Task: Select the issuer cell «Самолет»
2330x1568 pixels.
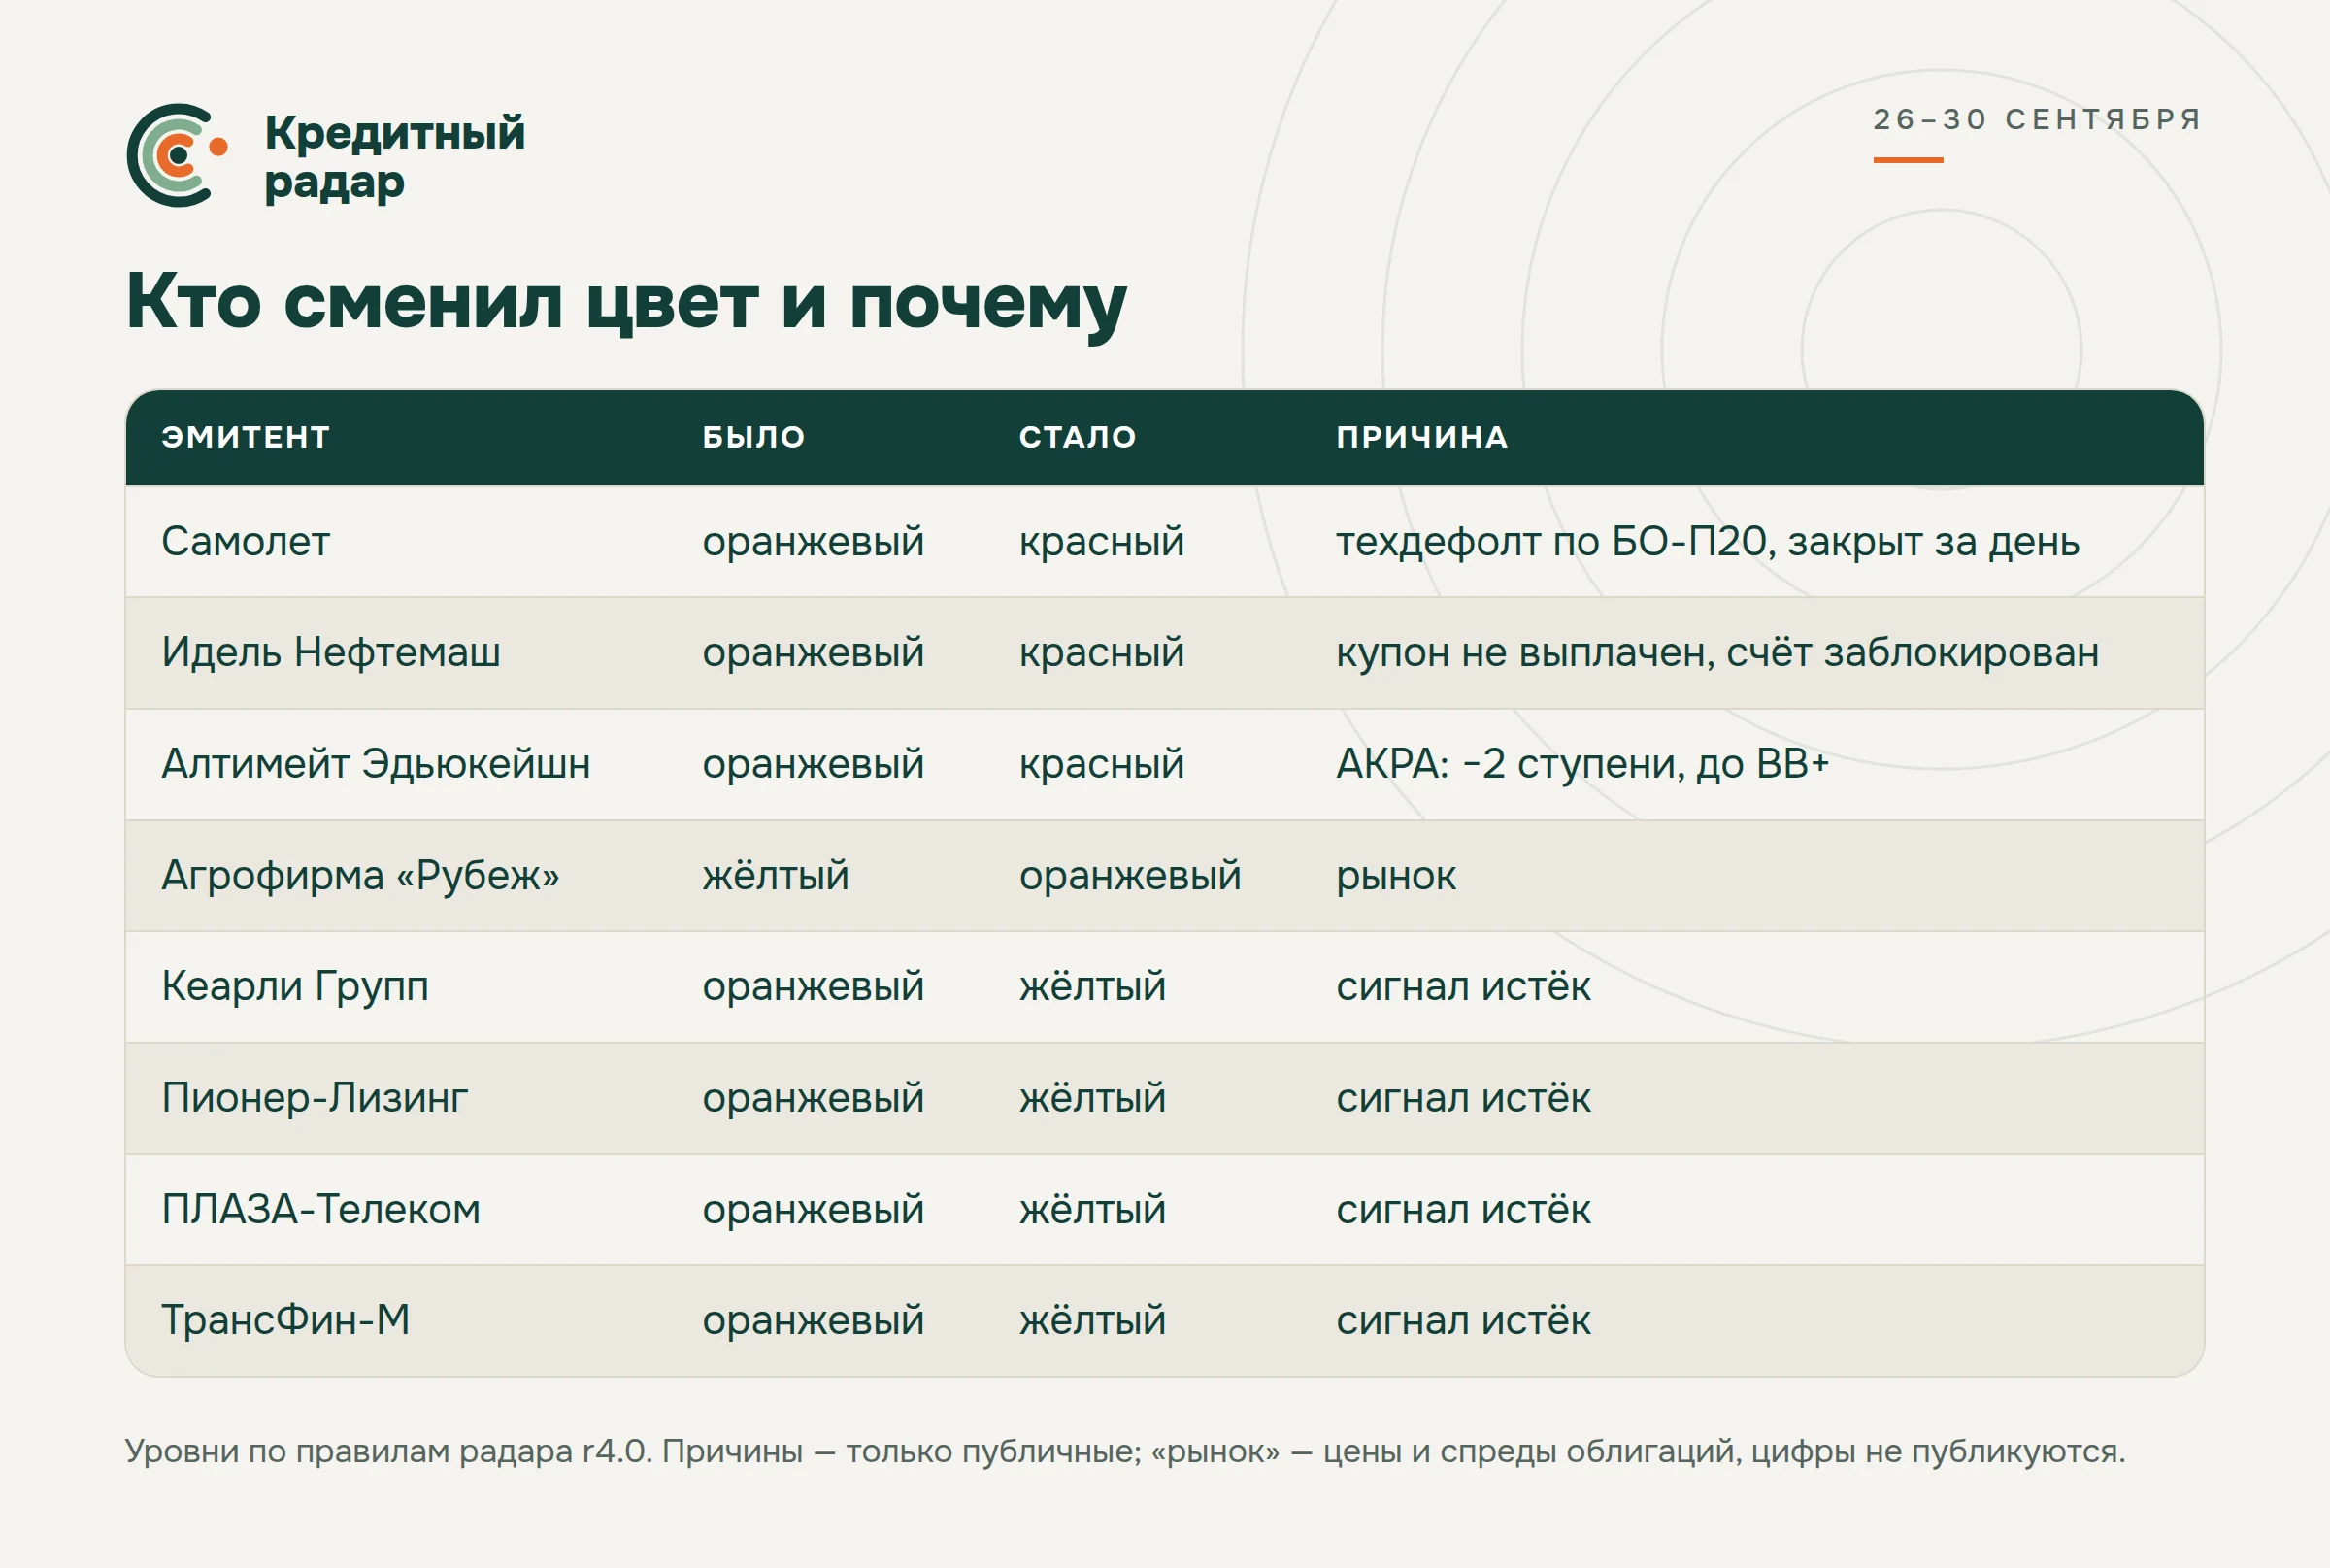Action: pos(246,542)
